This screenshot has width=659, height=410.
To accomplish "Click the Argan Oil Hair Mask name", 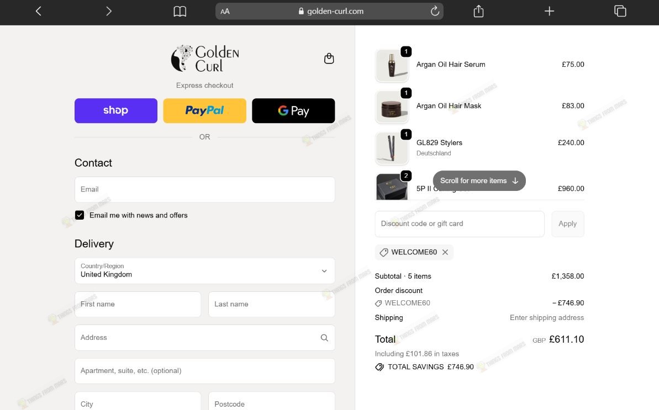I will [x=449, y=106].
